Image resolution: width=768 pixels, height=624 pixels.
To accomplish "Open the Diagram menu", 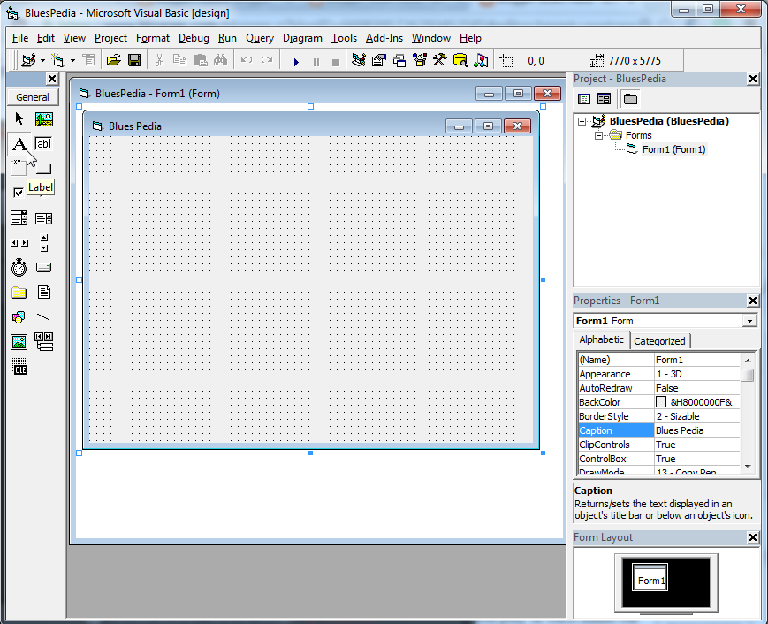I will point(302,38).
